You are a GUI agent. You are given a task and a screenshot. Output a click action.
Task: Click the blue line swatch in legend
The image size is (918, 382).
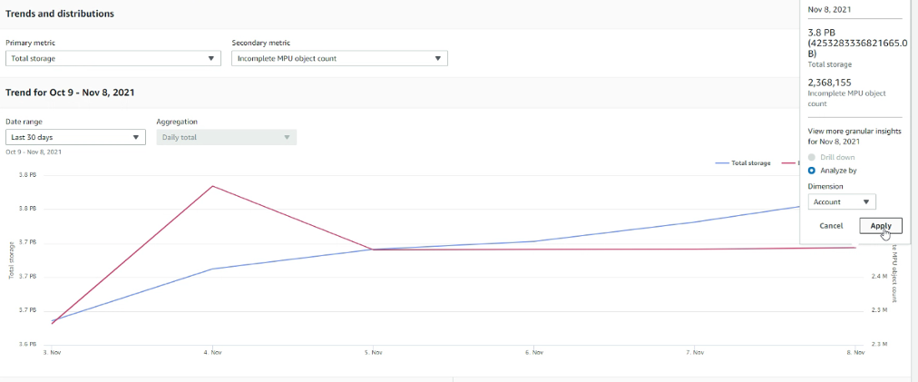[x=722, y=163]
